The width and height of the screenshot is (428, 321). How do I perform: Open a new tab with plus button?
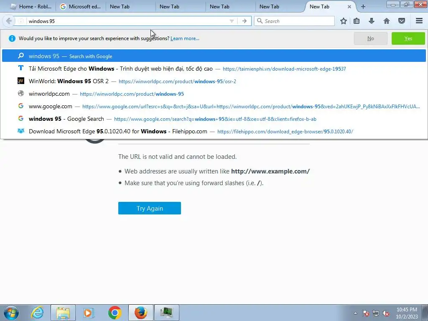coord(363,7)
